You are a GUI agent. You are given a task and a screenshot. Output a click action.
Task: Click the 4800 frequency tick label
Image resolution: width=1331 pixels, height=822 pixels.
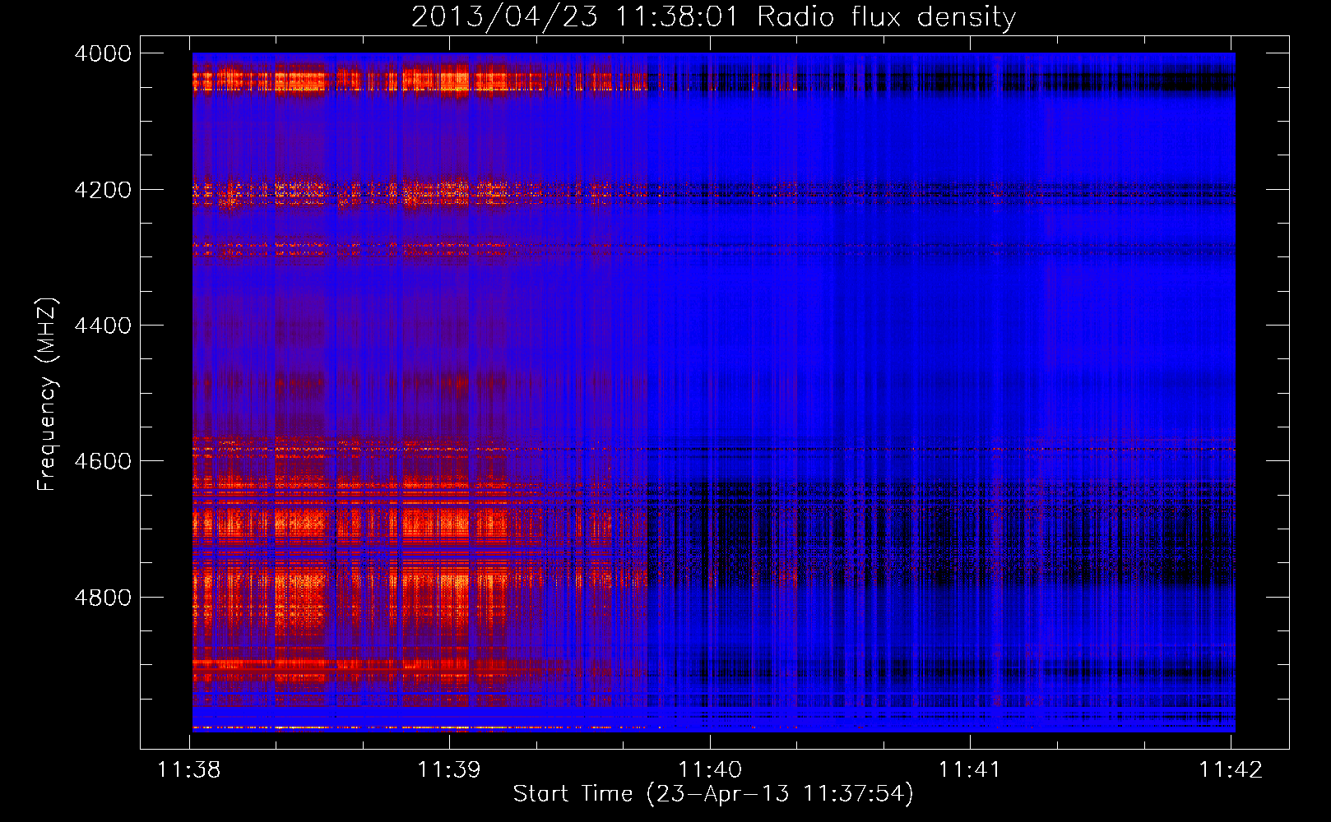[x=103, y=598]
